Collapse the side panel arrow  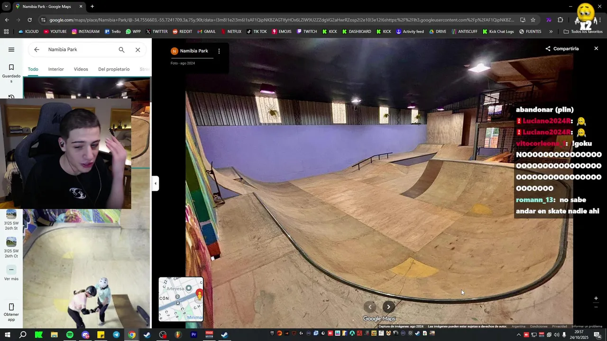click(x=155, y=183)
